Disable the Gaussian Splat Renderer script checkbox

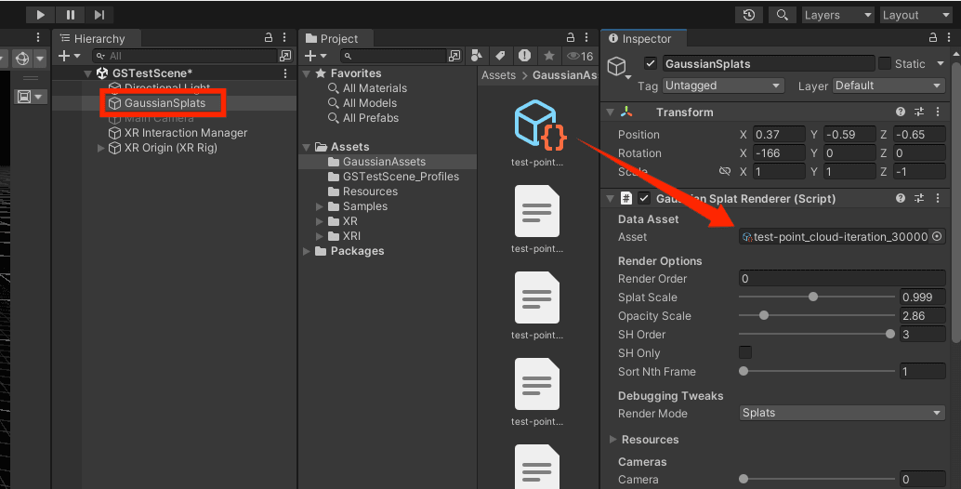(644, 198)
